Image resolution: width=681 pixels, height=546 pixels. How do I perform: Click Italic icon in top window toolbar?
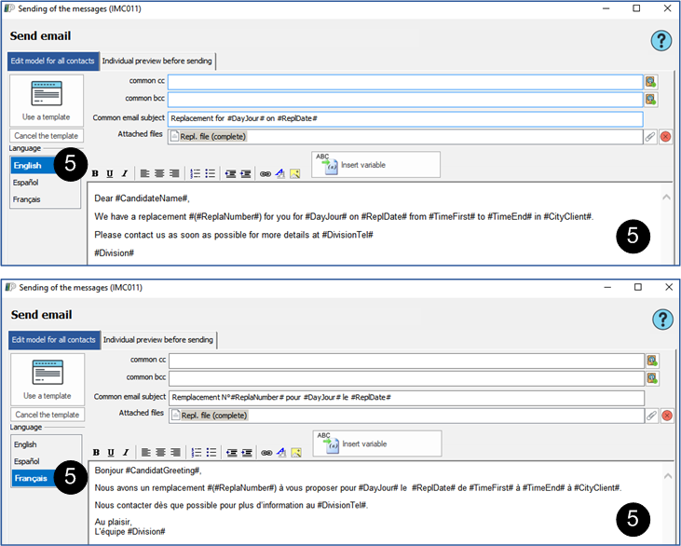[x=125, y=173]
